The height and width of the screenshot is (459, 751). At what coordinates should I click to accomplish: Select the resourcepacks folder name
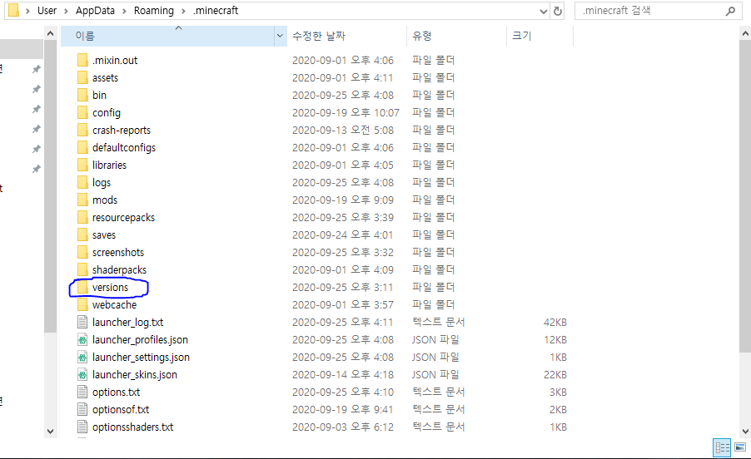(123, 218)
